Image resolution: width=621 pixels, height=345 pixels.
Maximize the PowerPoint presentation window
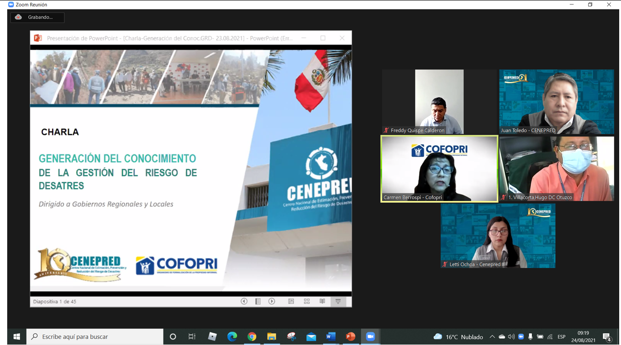pyautogui.click(x=323, y=38)
